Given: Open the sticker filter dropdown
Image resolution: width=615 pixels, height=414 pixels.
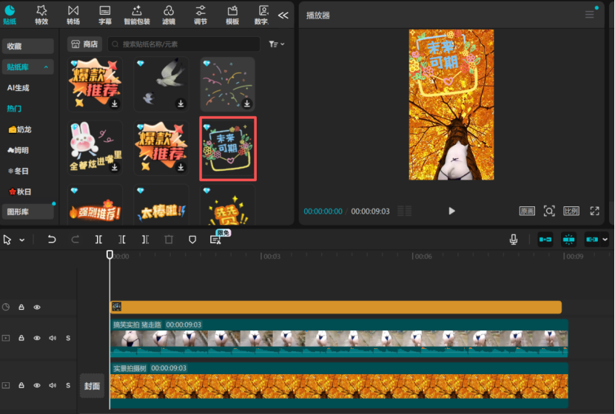Looking at the screenshot, I should tap(277, 44).
